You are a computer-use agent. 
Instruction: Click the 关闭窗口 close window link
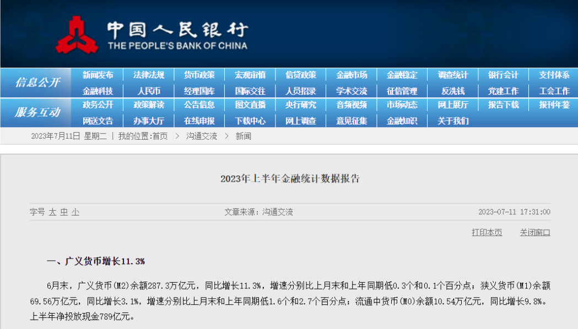click(534, 232)
